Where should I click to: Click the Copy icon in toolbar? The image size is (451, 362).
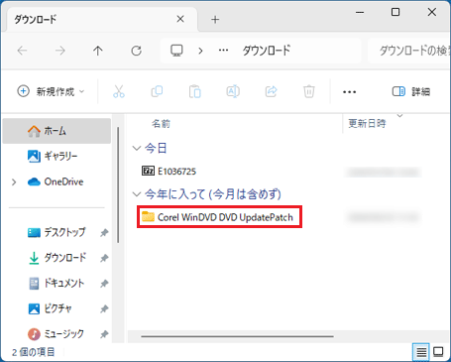tap(157, 91)
